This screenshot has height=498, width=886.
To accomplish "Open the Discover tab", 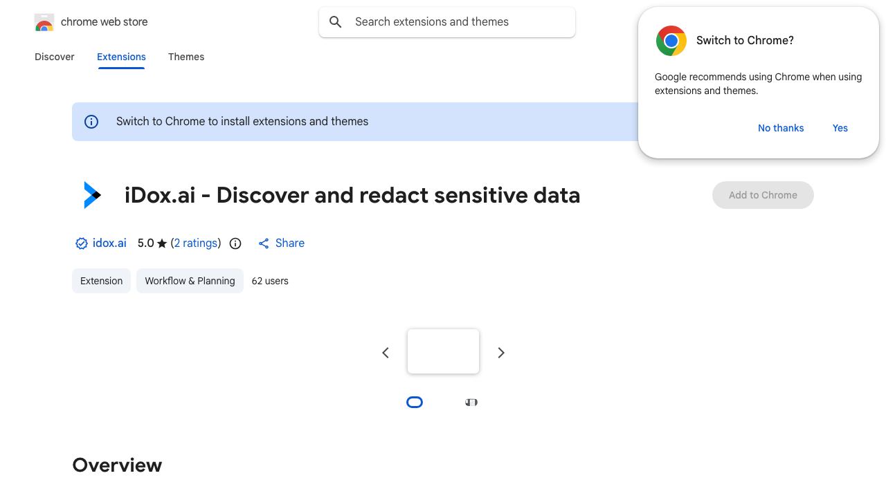I will 55,57.
